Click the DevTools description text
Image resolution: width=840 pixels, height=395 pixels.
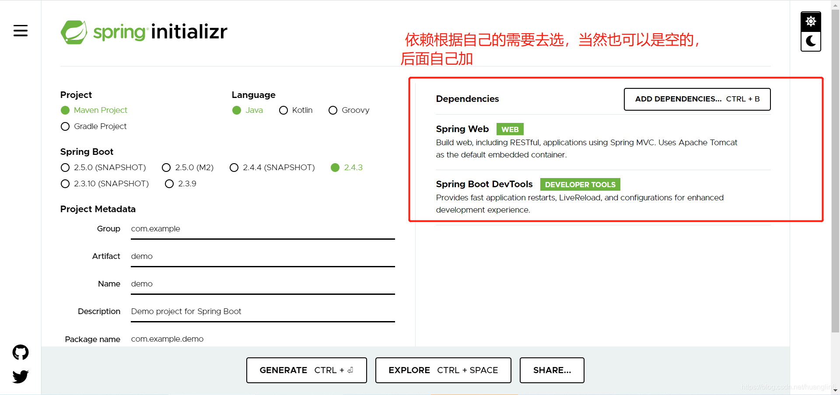click(x=580, y=204)
